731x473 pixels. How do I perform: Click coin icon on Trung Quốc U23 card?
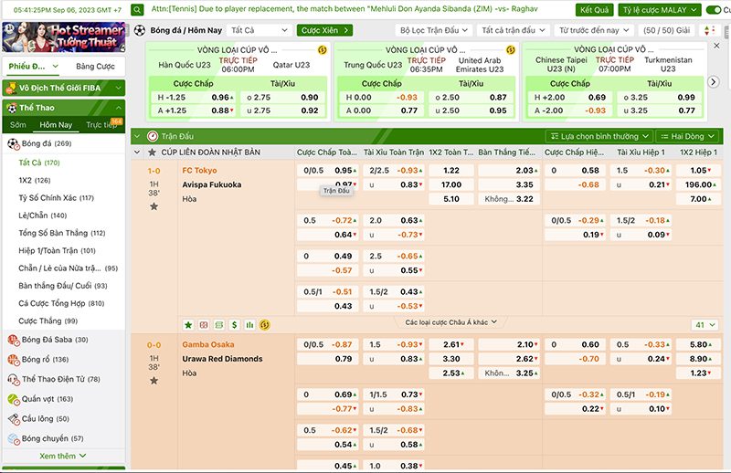[511, 50]
